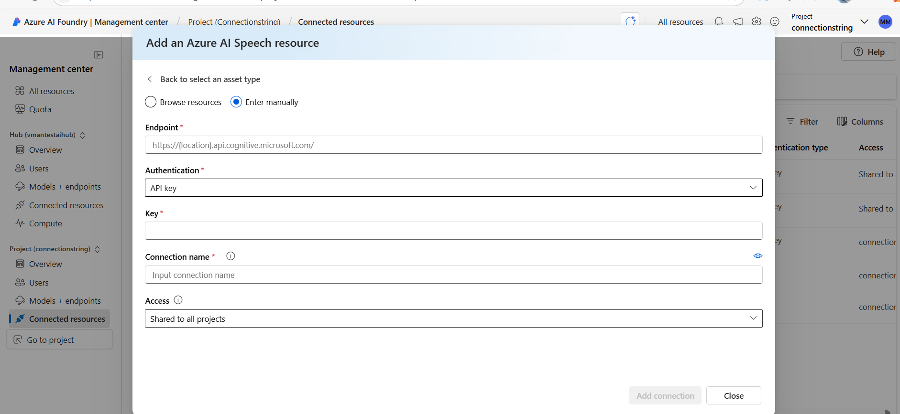Viewport: 900px width, 414px height.
Task: Toggle key visibility with the eye icon
Action: coord(758,256)
